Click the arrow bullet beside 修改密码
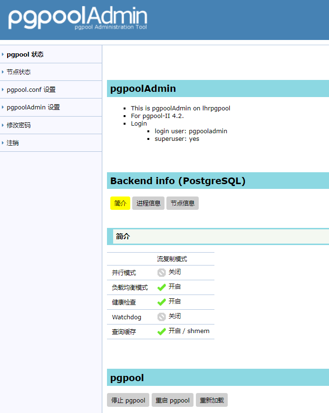Viewport: 329px width, 413px height. coord(3,125)
